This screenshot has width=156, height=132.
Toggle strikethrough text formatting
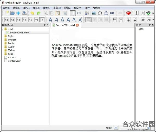68,20
